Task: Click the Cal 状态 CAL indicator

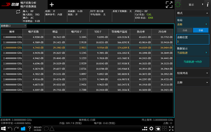Action: pos(143,14)
